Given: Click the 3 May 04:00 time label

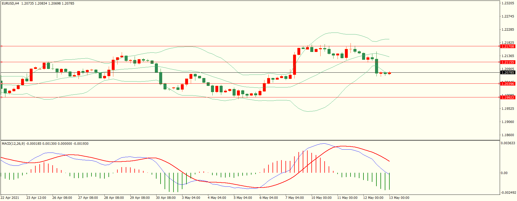Looking at the screenshot, I should tap(191, 198).
